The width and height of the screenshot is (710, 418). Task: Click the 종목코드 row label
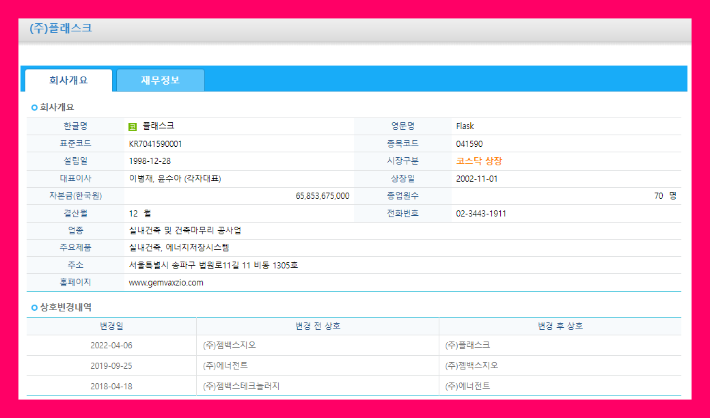pyautogui.click(x=402, y=144)
